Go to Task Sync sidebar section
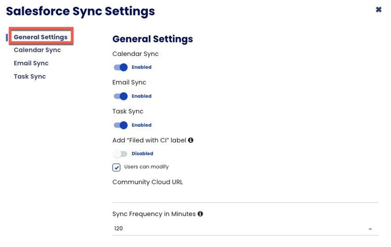The image size is (391, 247). pos(30,76)
